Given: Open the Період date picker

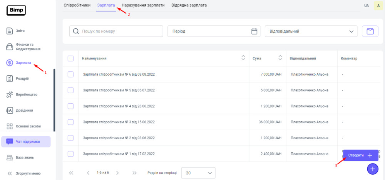Looking at the screenshot, I should [x=213, y=31].
